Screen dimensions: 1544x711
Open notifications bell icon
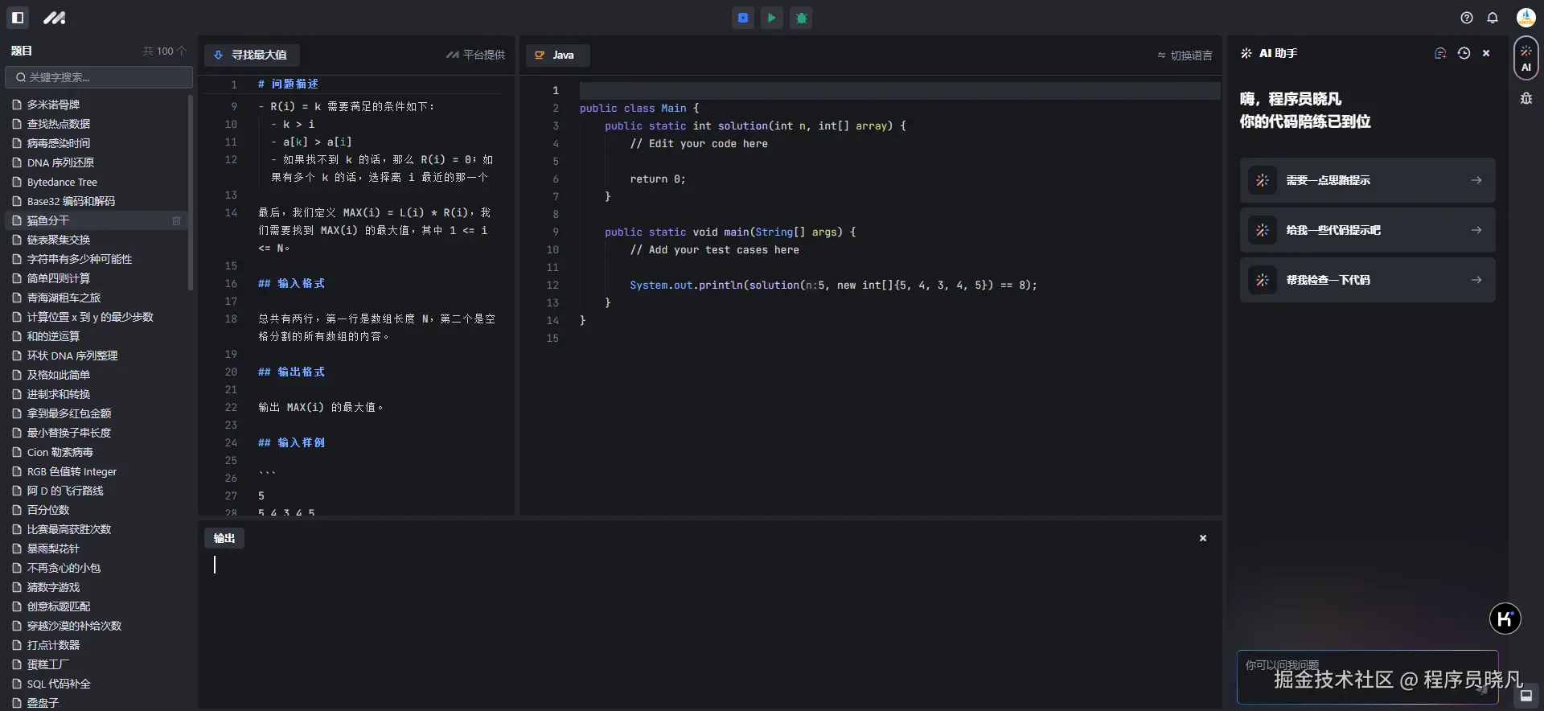pyautogui.click(x=1493, y=18)
